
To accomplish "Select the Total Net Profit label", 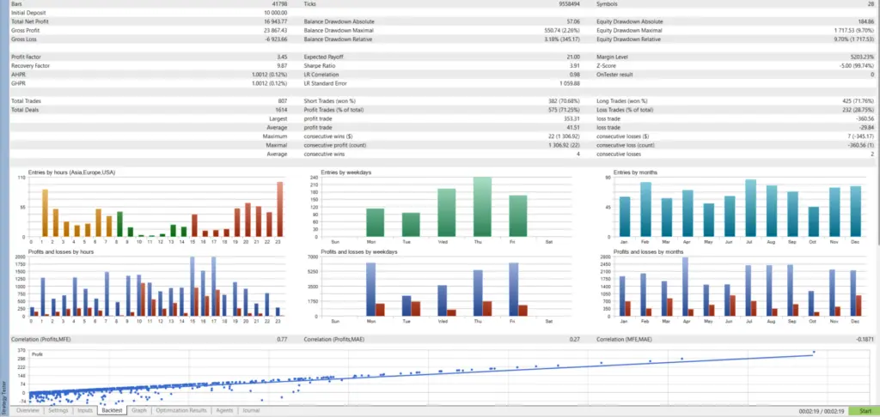I will pos(28,21).
